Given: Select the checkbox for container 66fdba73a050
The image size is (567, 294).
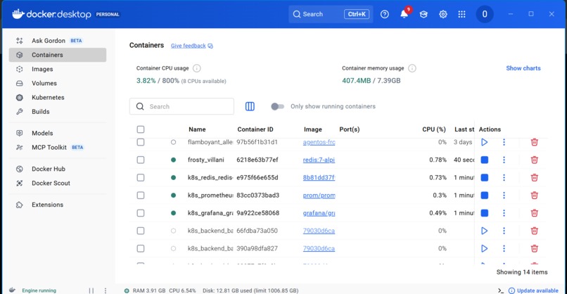Looking at the screenshot, I should point(141,231).
